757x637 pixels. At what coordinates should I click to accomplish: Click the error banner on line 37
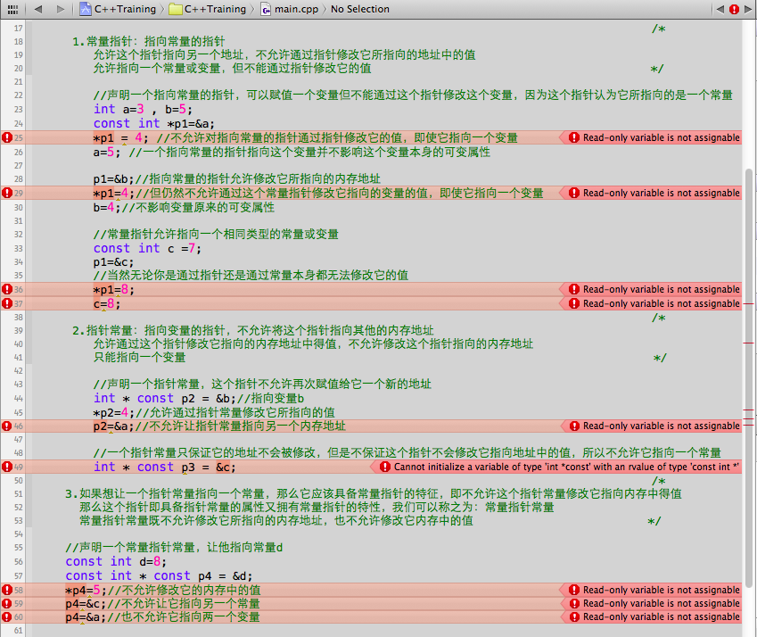pos(651,303)
